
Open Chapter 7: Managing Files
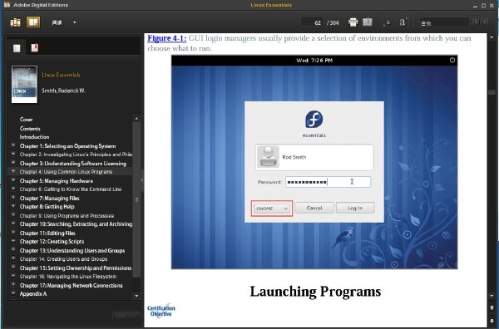click(49, 198)
